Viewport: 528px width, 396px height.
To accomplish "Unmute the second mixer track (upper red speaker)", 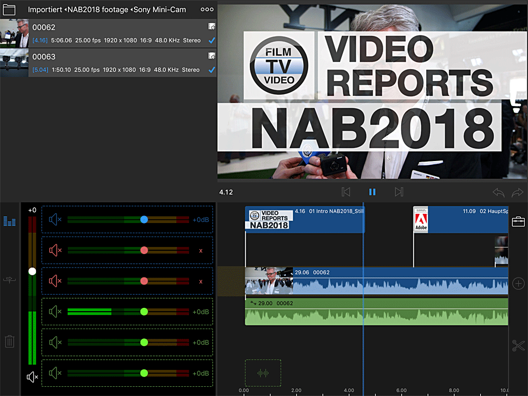I will click(55, 250).
